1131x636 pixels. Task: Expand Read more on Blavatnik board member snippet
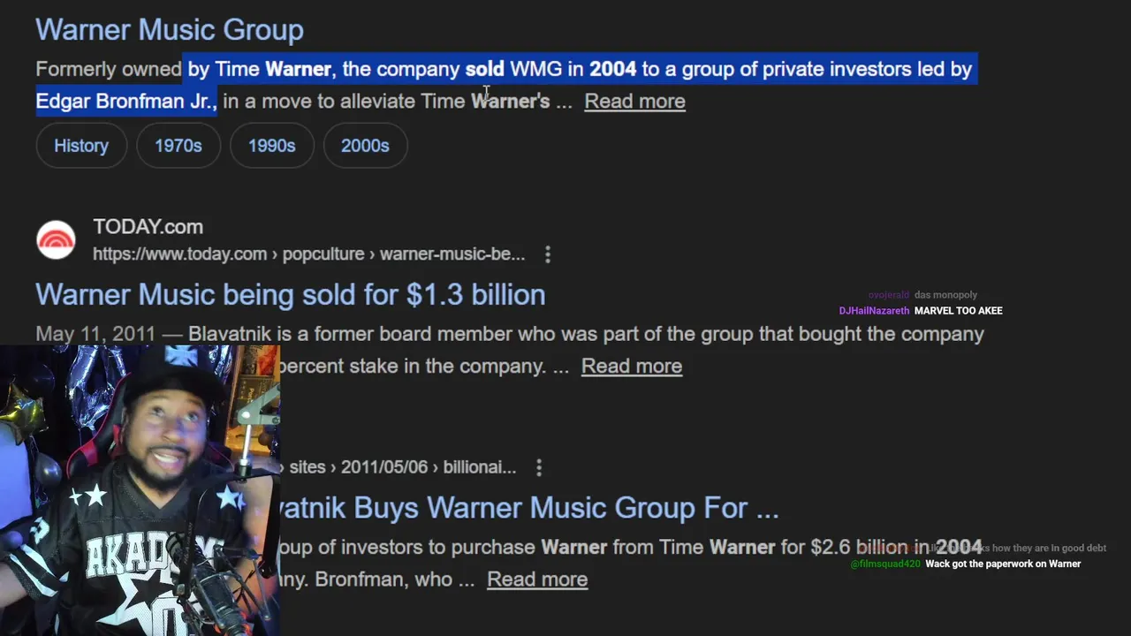(x=632, y=366)
